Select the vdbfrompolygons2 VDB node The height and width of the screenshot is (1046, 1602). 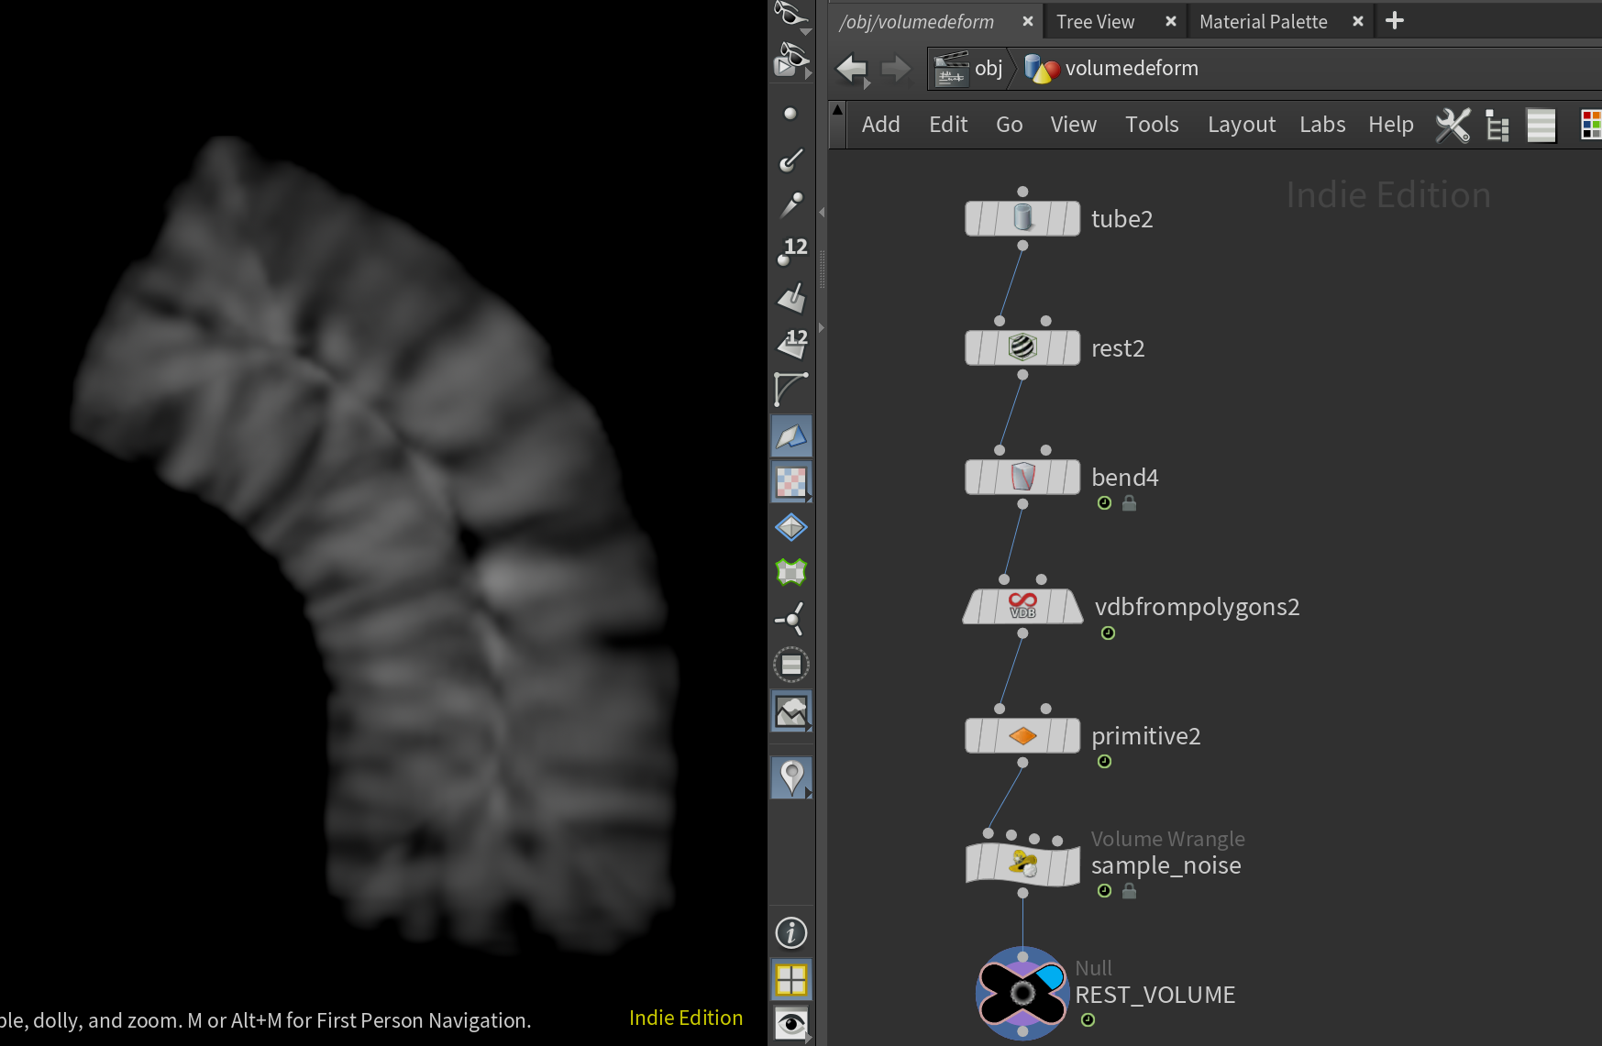[1022, 607]
